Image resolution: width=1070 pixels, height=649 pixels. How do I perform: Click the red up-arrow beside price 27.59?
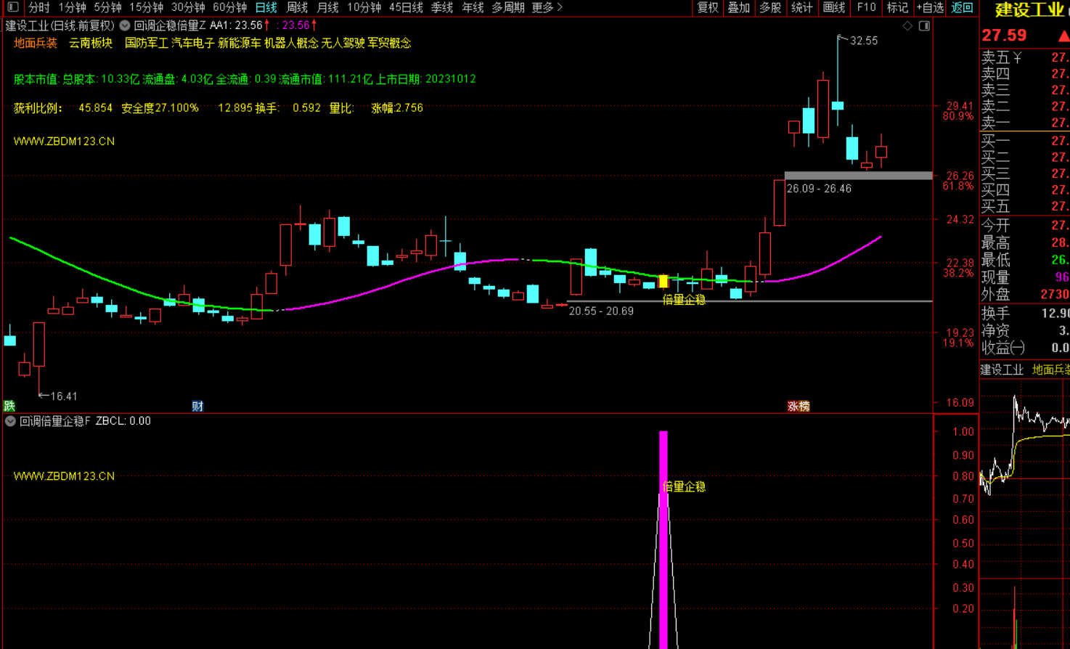click(x=1063, y=36)
